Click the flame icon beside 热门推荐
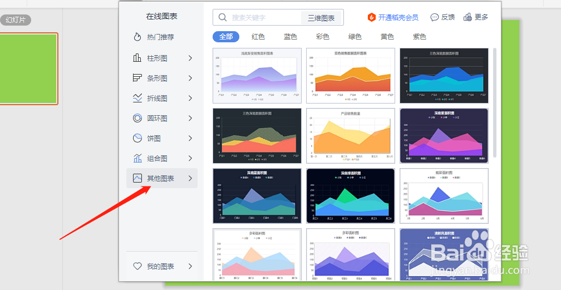The height and width of the screenshot is (290, 561). 137,37
